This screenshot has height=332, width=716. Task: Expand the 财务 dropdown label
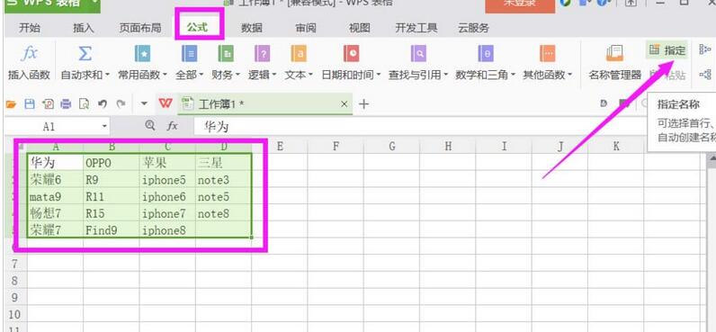[226, 75]
